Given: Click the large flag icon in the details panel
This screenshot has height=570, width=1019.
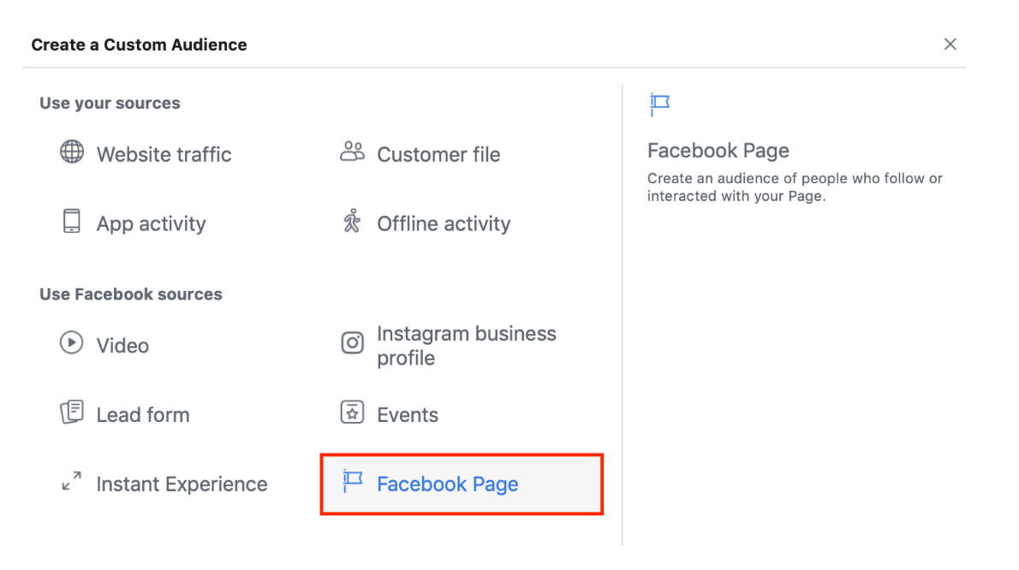Looking at the screenshot, I should pos(659,104).
